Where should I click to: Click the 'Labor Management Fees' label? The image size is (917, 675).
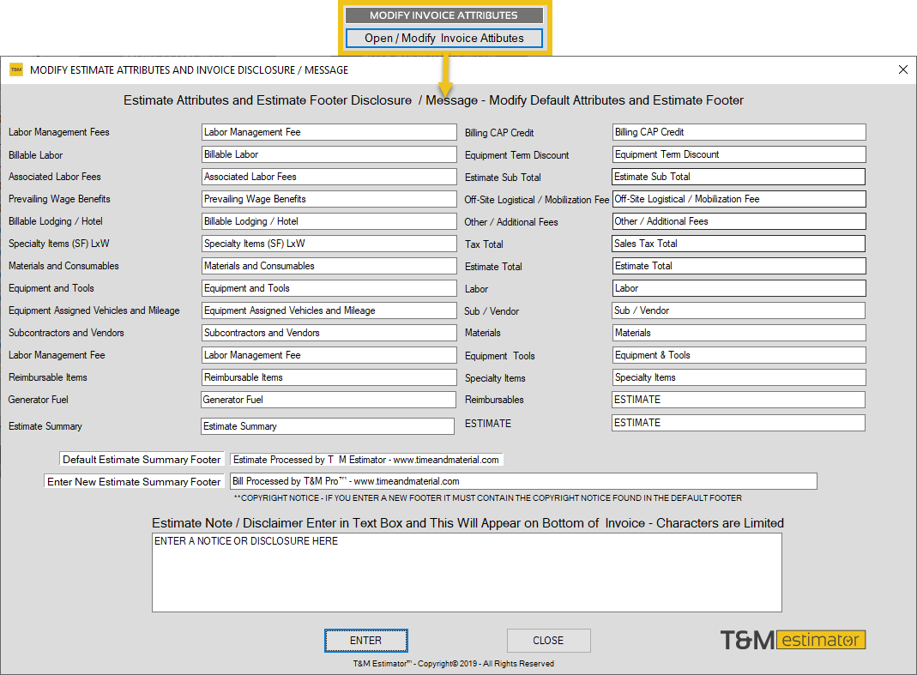[59, 132]
